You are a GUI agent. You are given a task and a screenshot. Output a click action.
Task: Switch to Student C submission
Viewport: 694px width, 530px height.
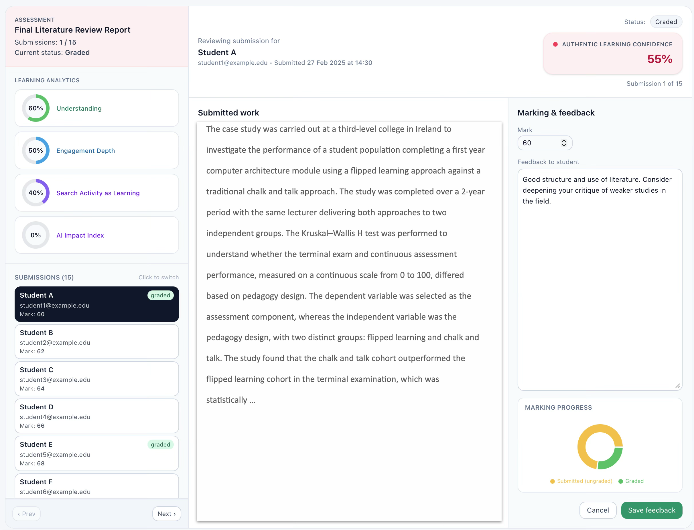pos(97,379)
